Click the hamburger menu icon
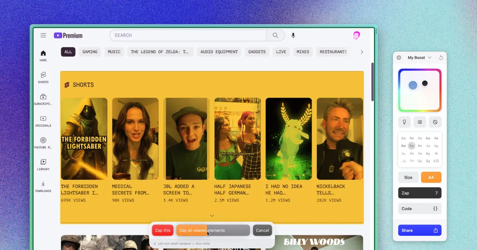 [43, 35]
